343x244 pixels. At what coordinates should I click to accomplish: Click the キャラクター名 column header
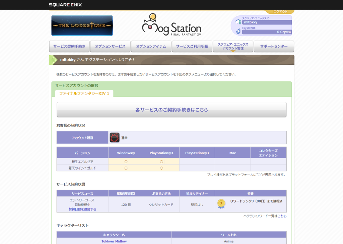point(114,235)
